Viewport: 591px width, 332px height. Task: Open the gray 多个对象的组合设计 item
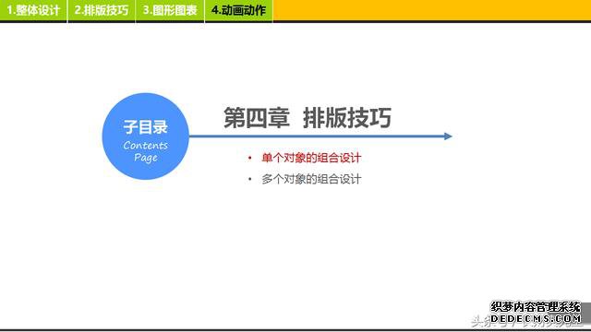(311, 179)
